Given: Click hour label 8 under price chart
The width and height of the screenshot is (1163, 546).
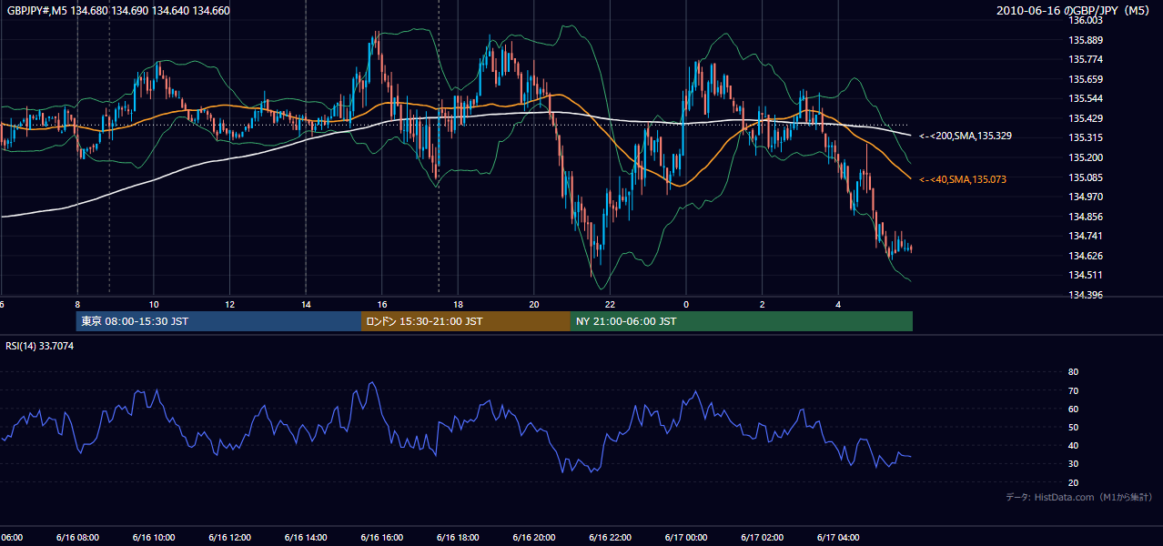Looking at the screenshot, I should tap(77, 305).
